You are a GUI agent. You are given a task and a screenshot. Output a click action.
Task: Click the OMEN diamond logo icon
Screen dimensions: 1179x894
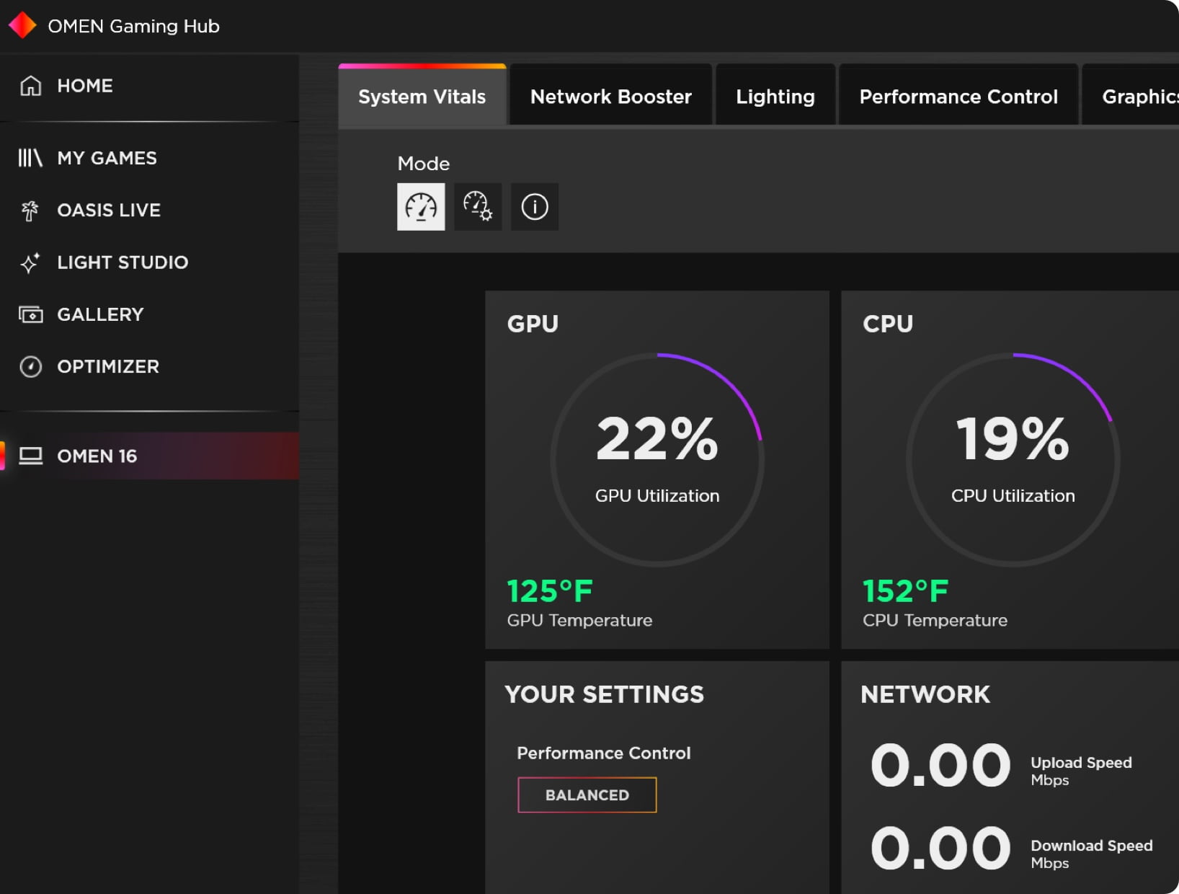(x=22, y=25)
